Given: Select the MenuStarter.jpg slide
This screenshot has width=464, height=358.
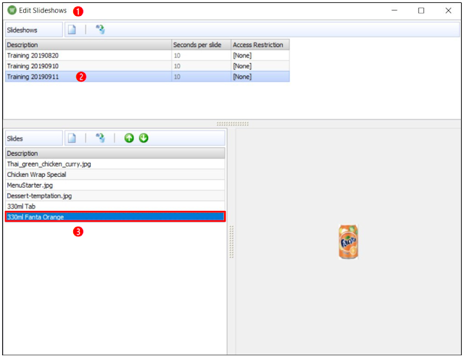Looking at the screenshot, I should click(115, 186).
